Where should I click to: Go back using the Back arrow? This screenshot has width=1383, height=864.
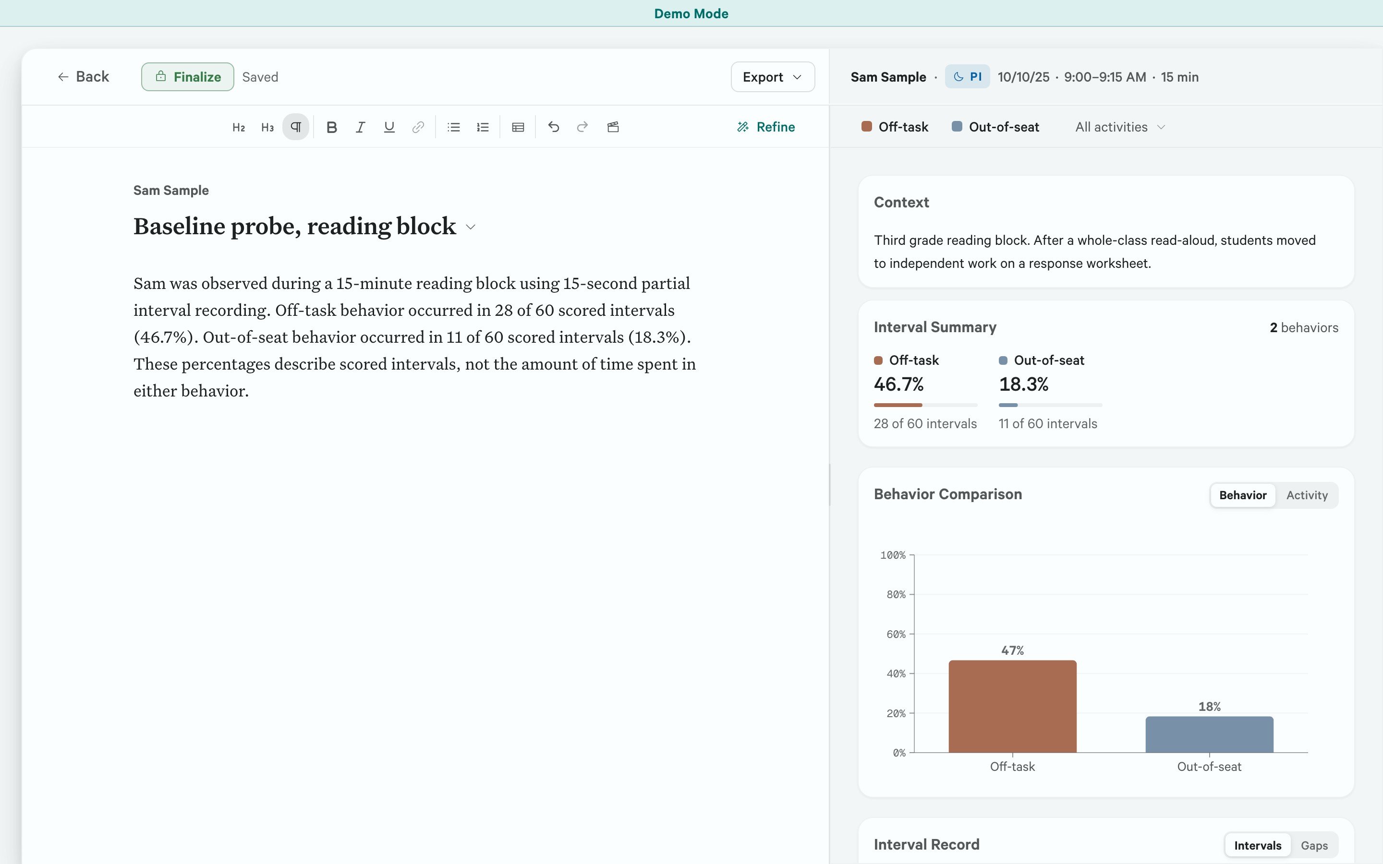pyautogui.click(x=84, y=77)
